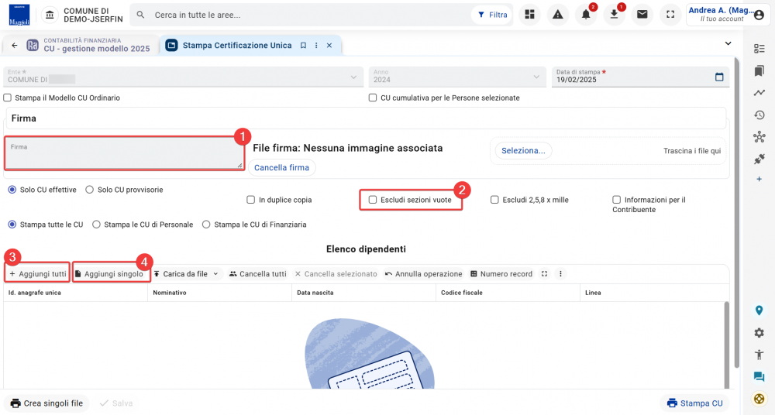Open the history clock icon in sidebar

point(759,115)
